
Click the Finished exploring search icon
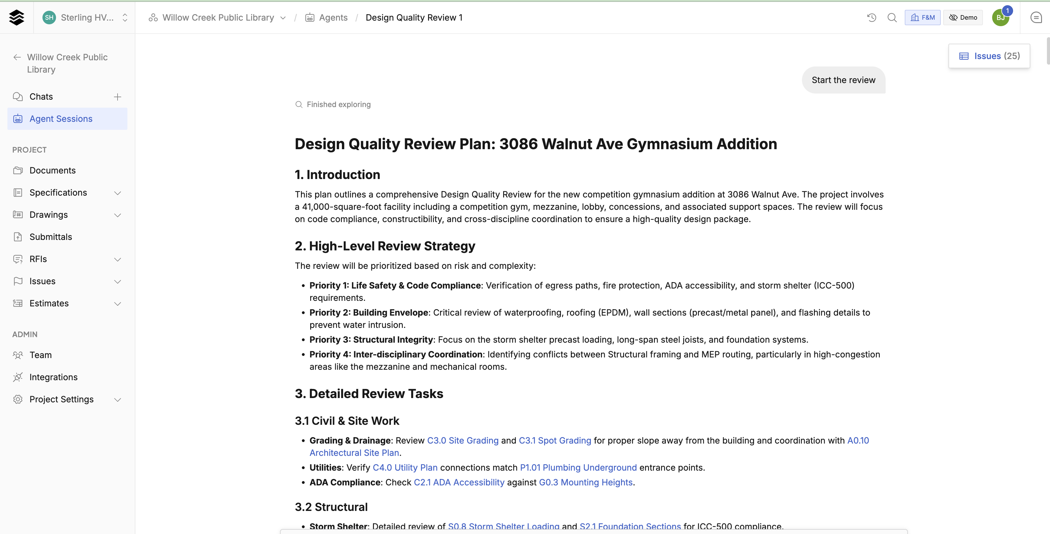(299, 105)
